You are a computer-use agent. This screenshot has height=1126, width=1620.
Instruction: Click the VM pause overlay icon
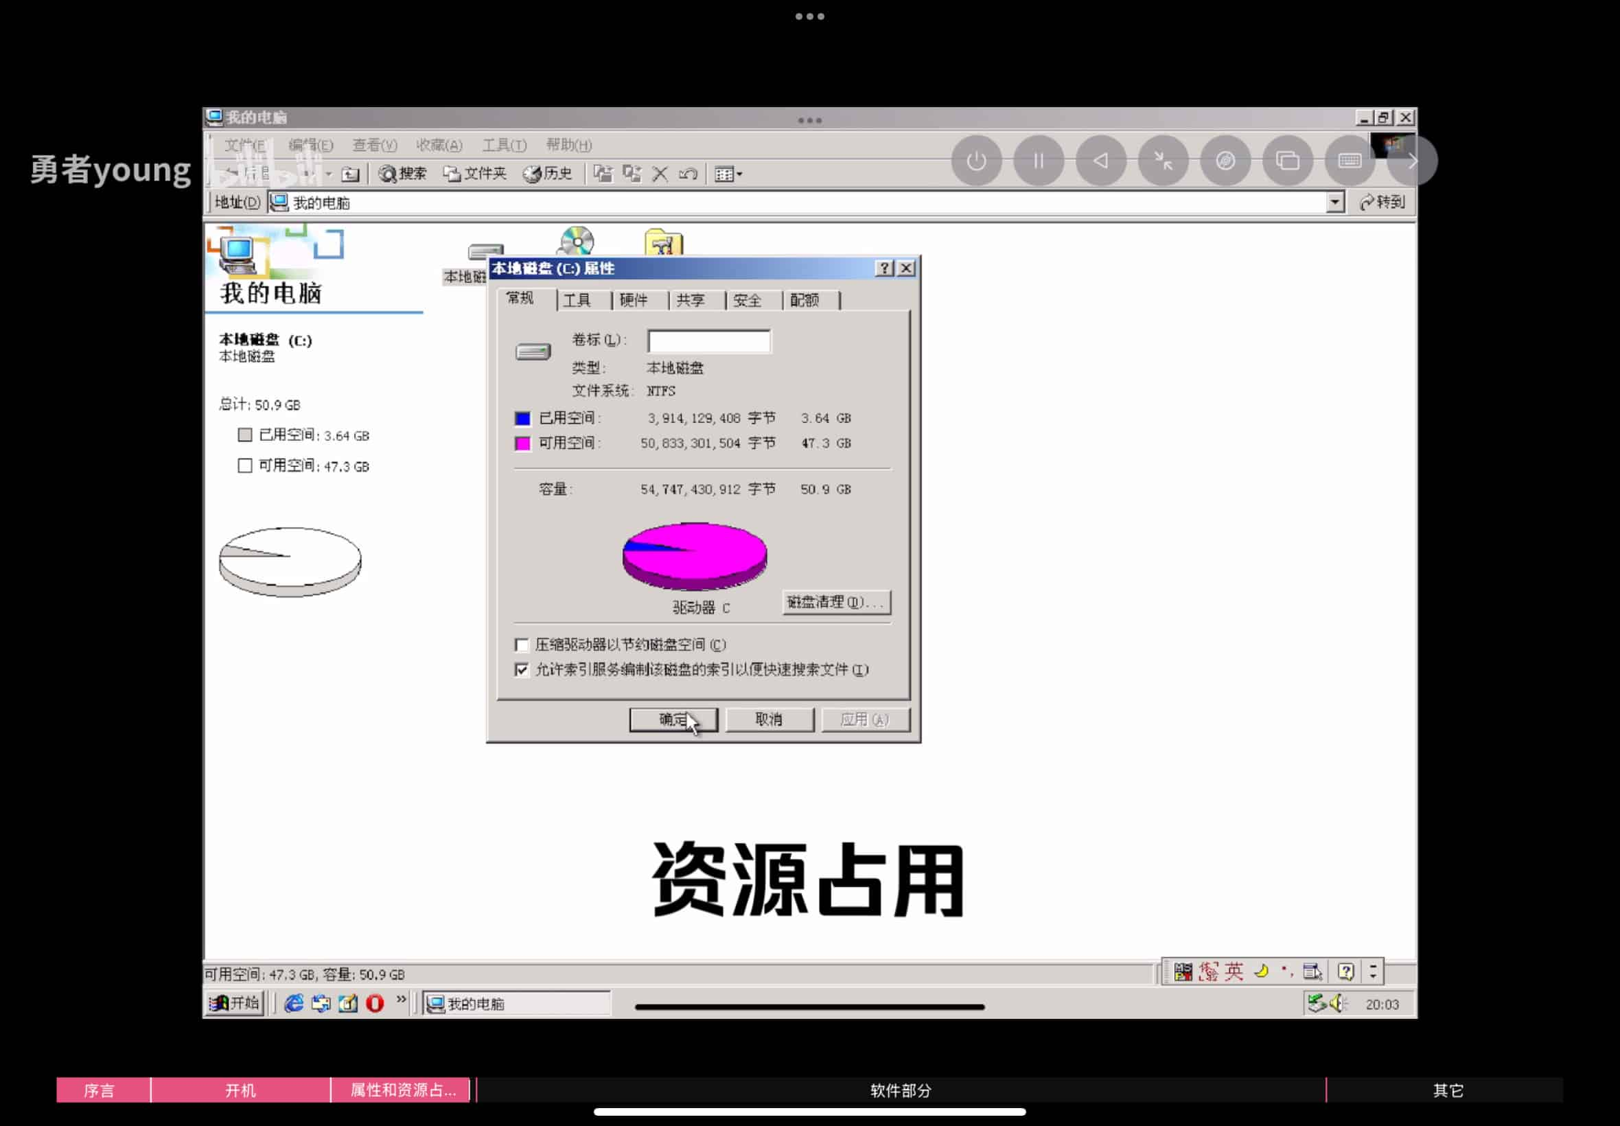[x=1038, y=161]
